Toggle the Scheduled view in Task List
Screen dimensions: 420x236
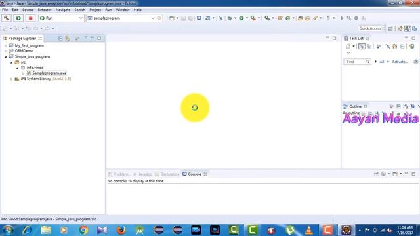click(x=369, y=47)
